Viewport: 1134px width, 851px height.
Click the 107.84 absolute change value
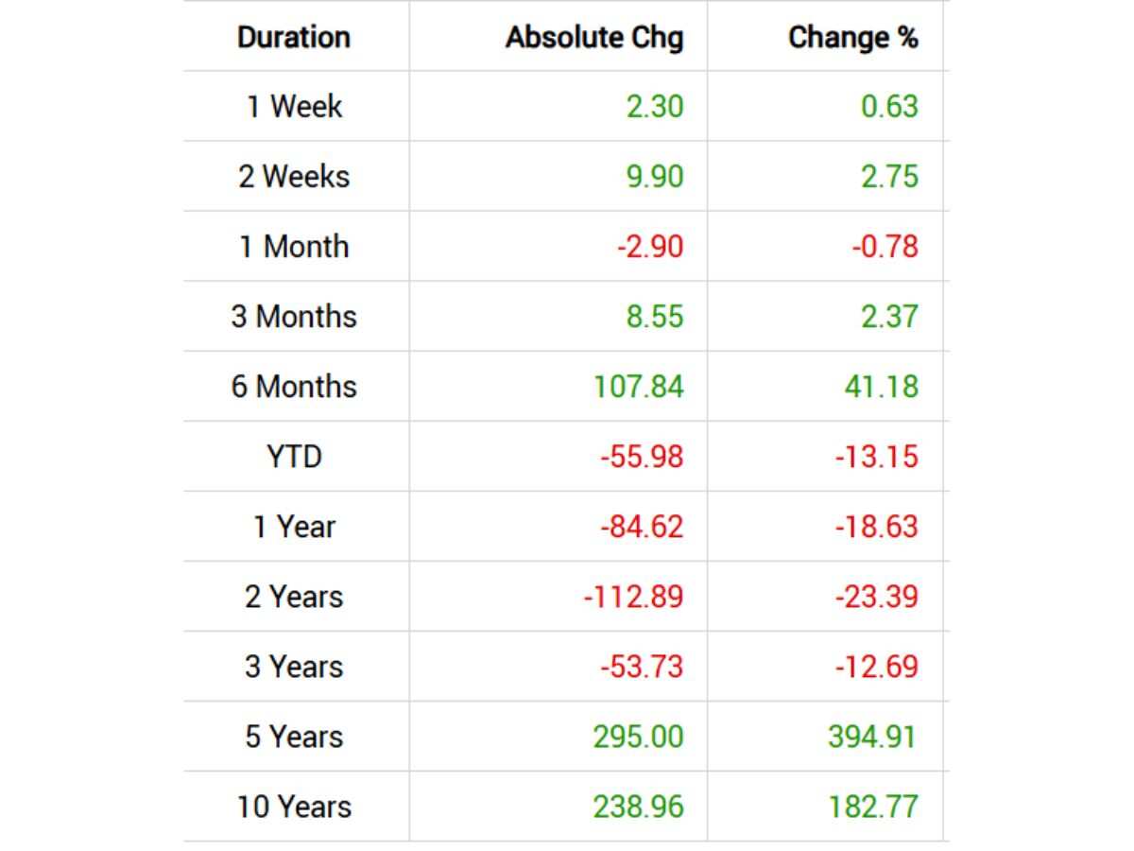638,386
